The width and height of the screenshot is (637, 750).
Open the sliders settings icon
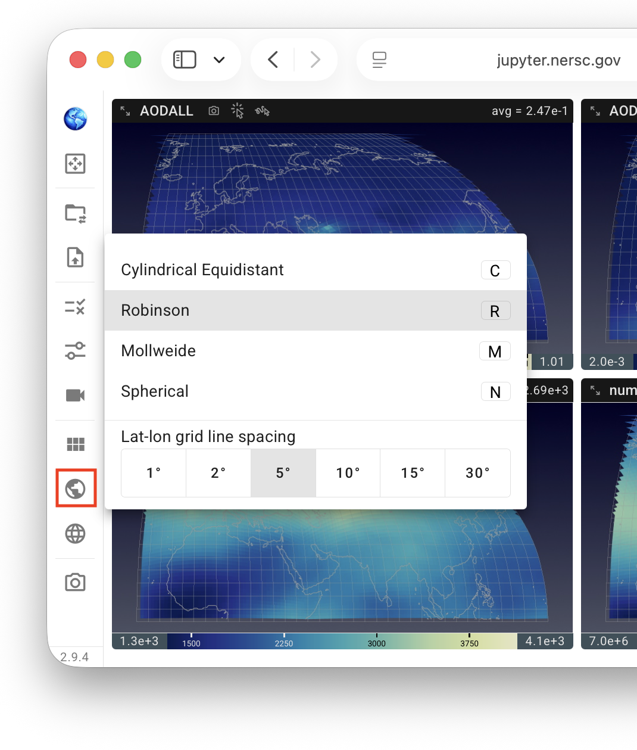76,351
